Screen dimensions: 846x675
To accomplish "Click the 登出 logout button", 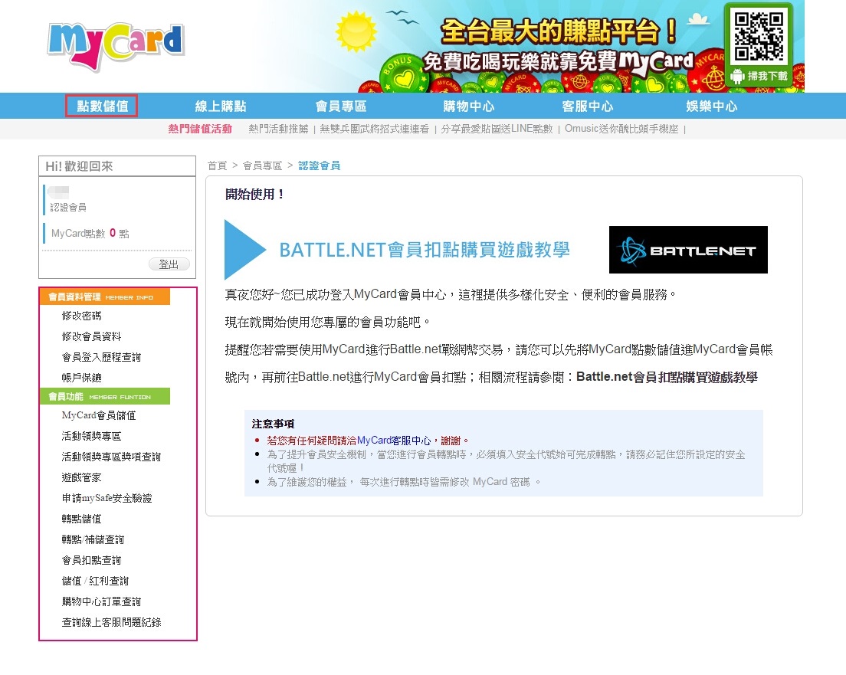I will click(x=169, y=264).
